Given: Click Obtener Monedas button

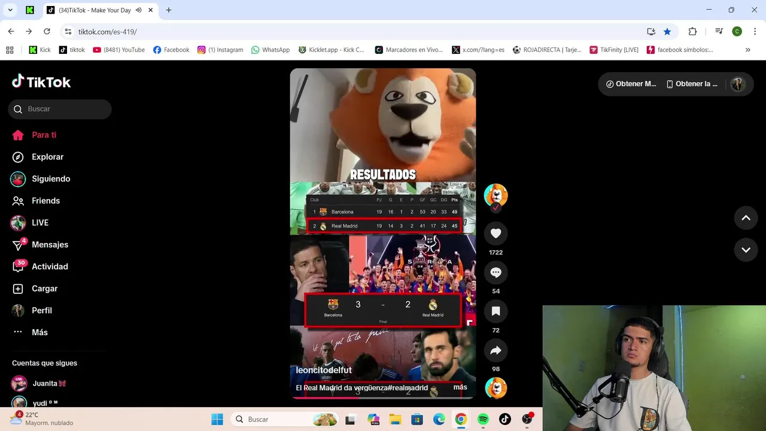Looking at the screenshot, I should (x=631, y=84).
